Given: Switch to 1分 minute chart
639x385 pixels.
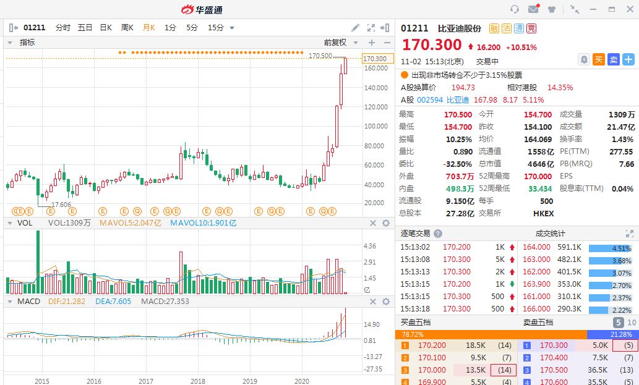Looking at the screenshot, I should pos(170,28).
